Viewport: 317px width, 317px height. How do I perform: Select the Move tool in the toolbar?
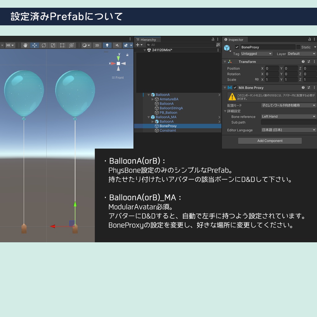click(35, 45)
